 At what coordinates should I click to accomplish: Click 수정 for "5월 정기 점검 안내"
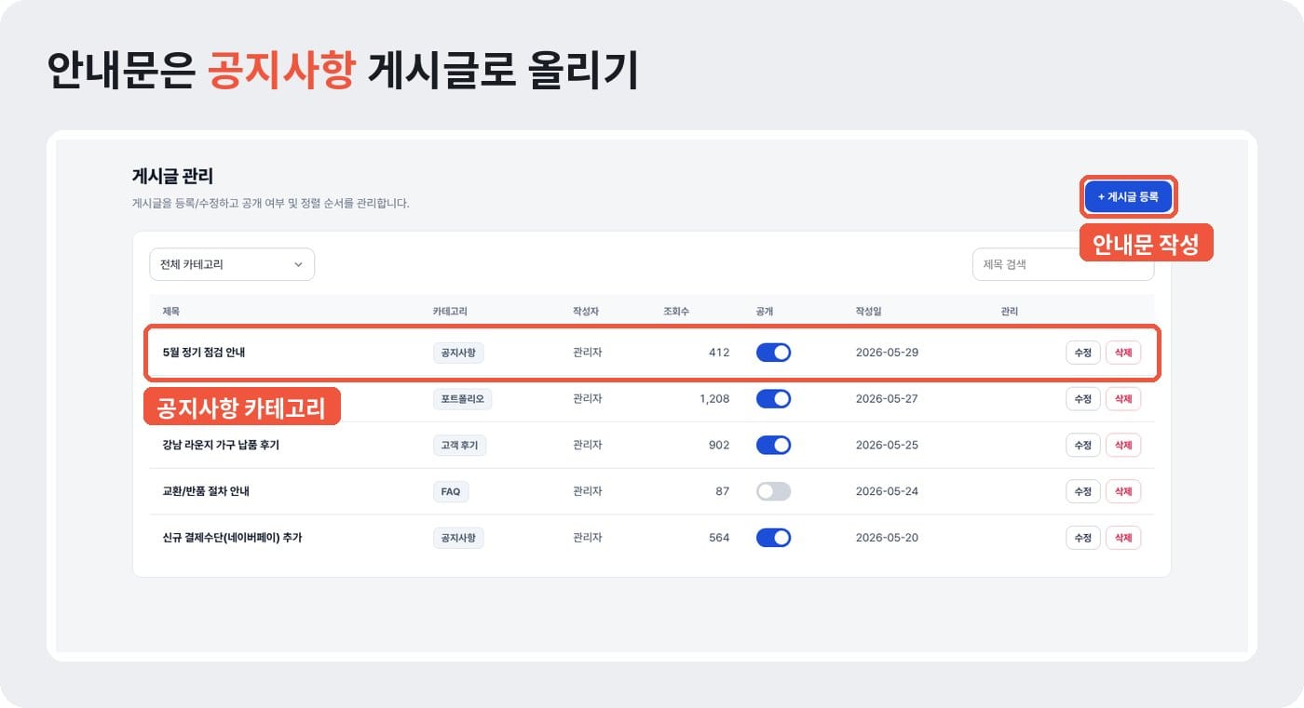[x=1083, y=353]
